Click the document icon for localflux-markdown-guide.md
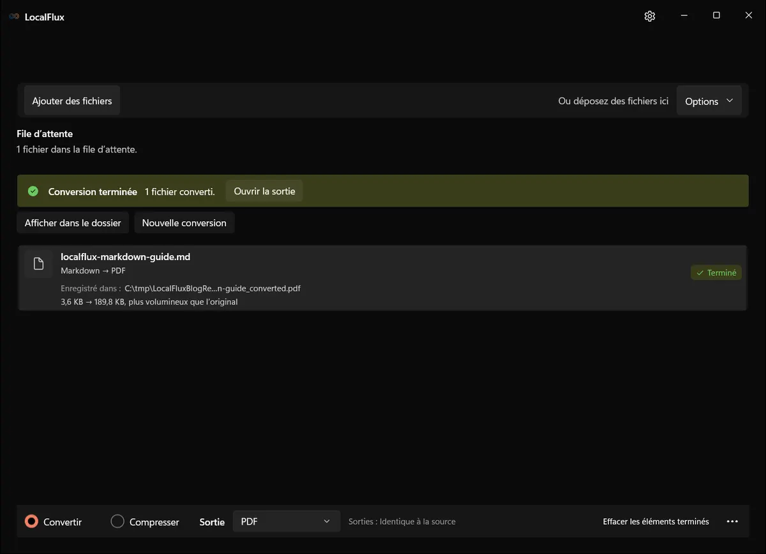The image size is (766, 554). click(x=38, y=264)
